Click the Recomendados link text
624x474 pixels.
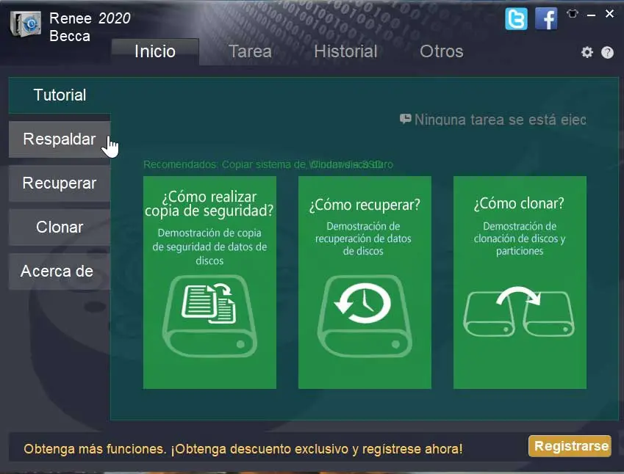coord(268,164)
